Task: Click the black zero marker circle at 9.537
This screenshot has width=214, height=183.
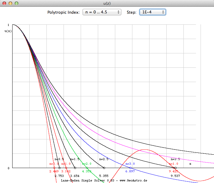Action: click(176, 168)
